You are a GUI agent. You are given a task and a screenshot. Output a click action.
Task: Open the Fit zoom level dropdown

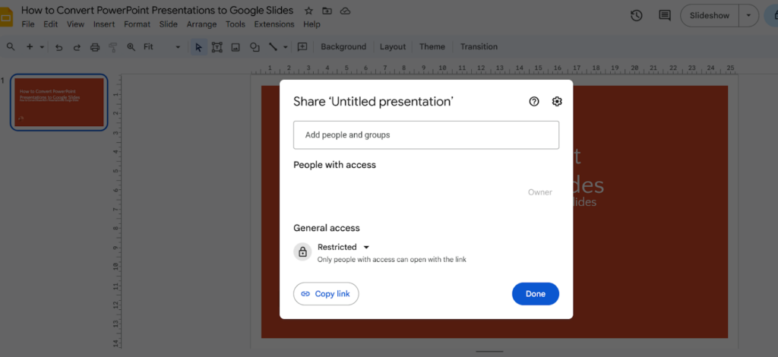click(162, 47)
